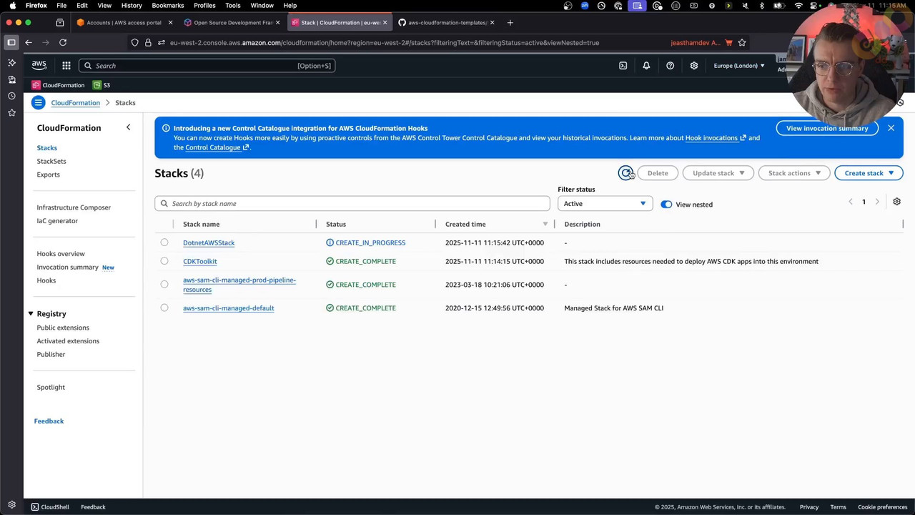Viewport: 915px width, 515px height.
Task: Select aws-sam-cli-managed-prod-pipeline-resources radio button
Action: coord(164,285)
